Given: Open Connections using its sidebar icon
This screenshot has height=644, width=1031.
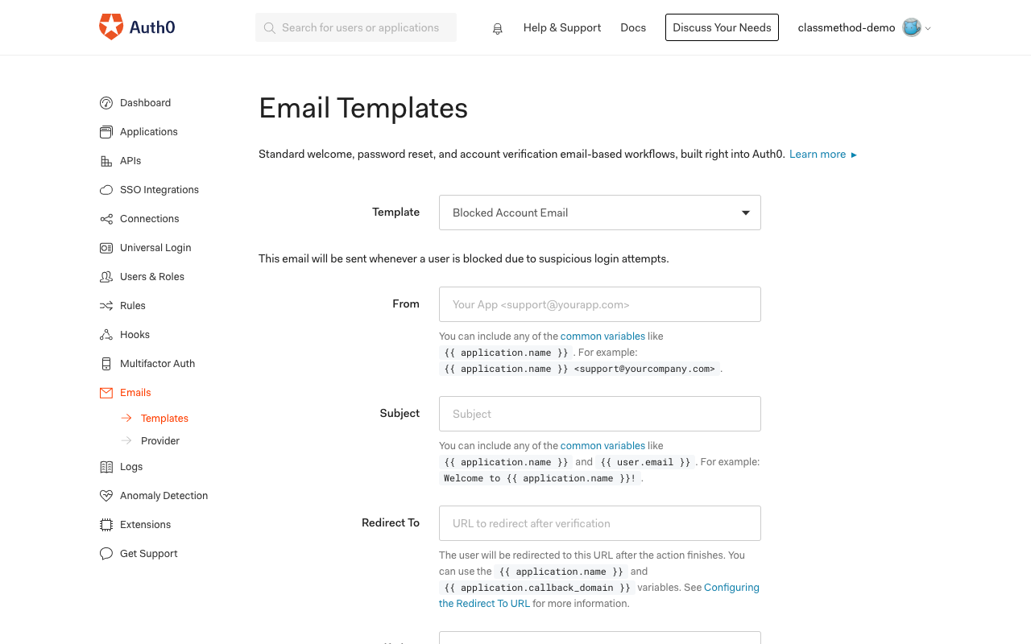Looking at the screenshot, I should pos(106,218).
